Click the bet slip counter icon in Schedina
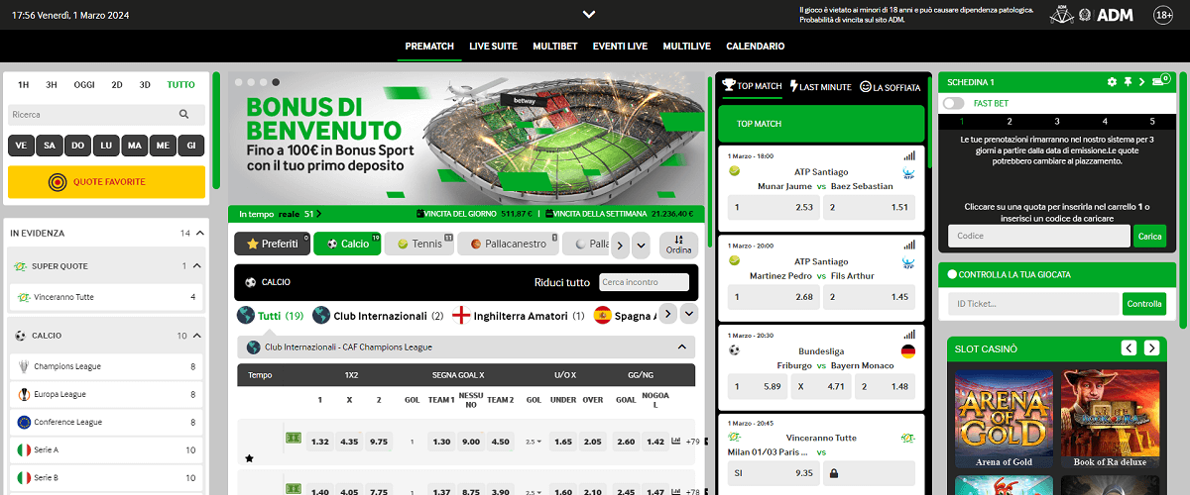 [1162, 79]
